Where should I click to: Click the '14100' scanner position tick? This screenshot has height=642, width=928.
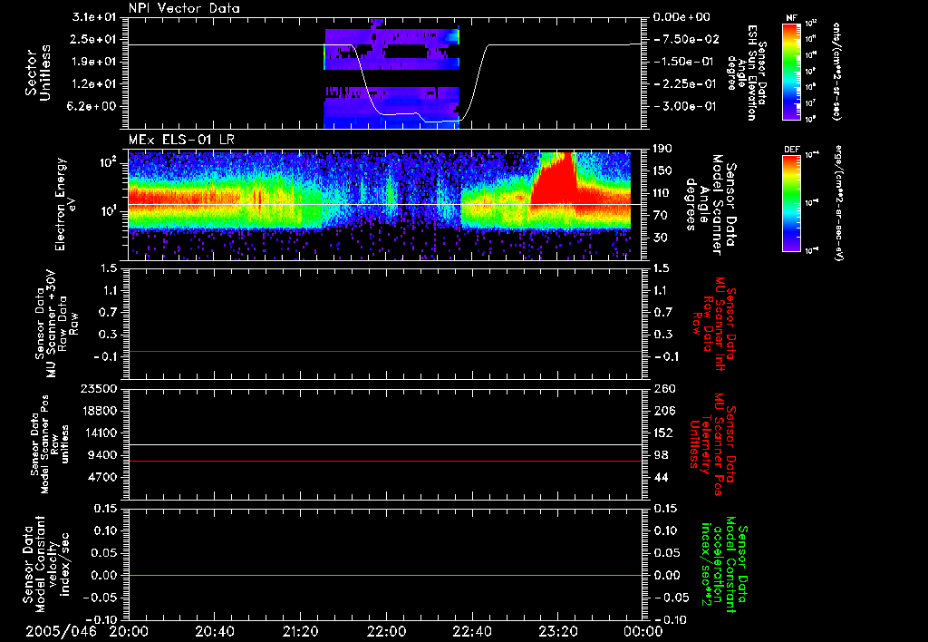pyautogui.click(x=99, y=433)
